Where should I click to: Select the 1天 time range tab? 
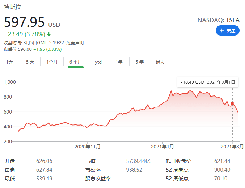click(9, 62)
